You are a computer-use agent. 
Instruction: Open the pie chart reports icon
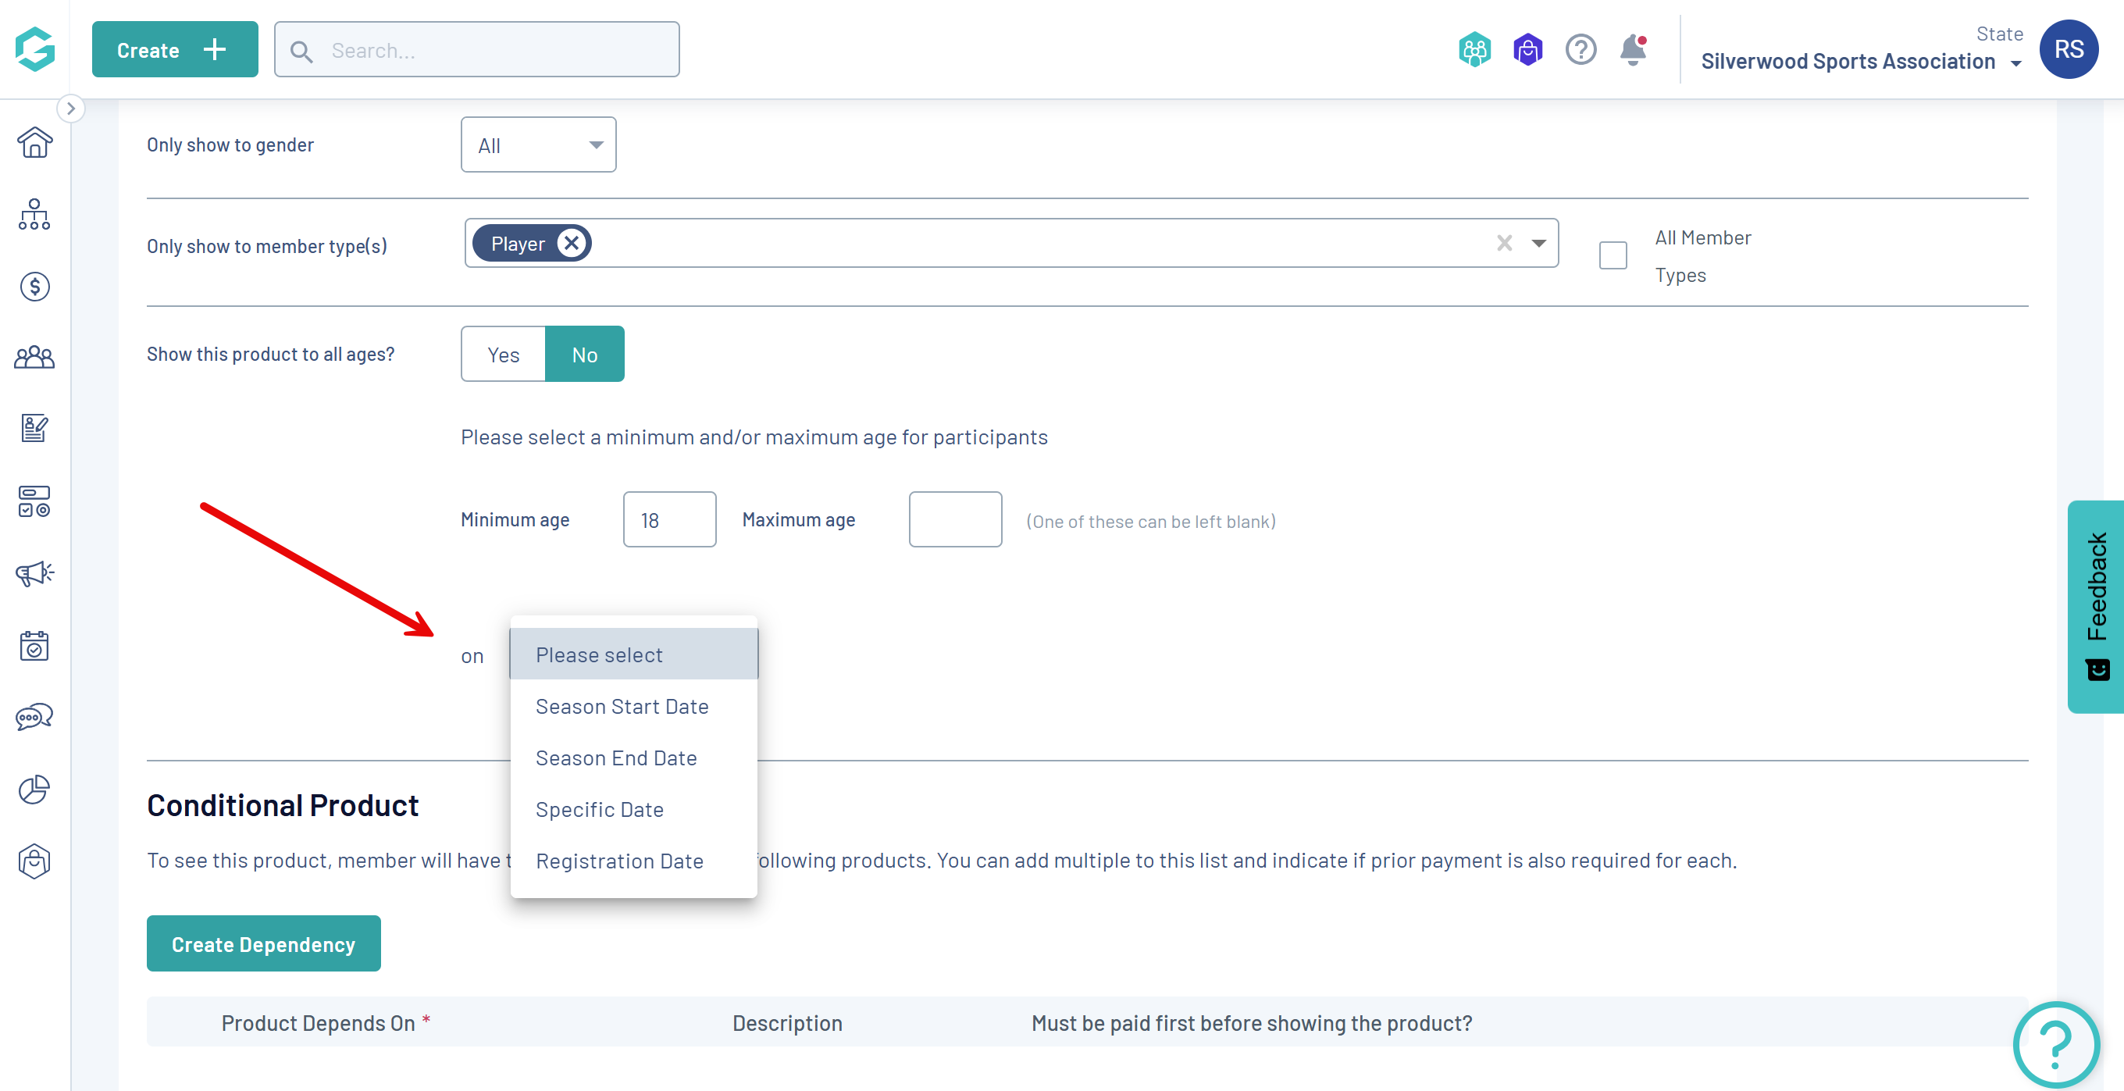34,790
